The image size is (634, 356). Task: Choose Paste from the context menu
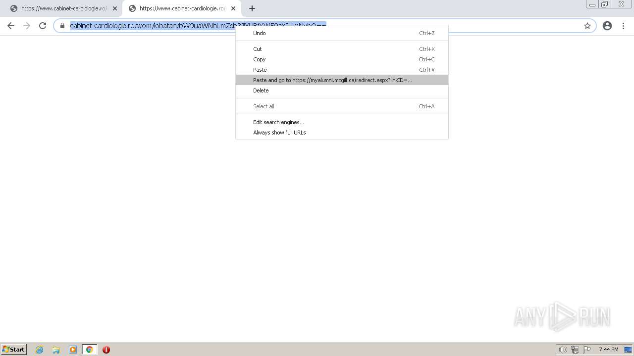(x=342, y=70)
